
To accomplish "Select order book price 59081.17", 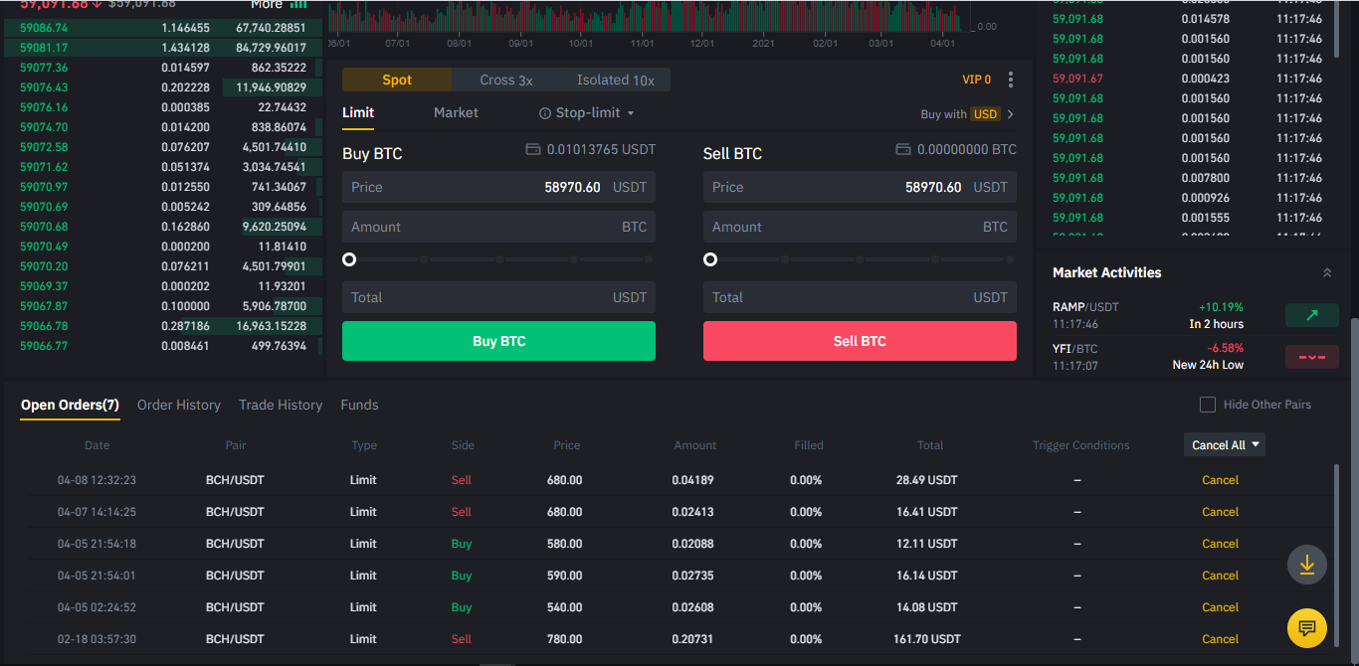I will (44, 48).
